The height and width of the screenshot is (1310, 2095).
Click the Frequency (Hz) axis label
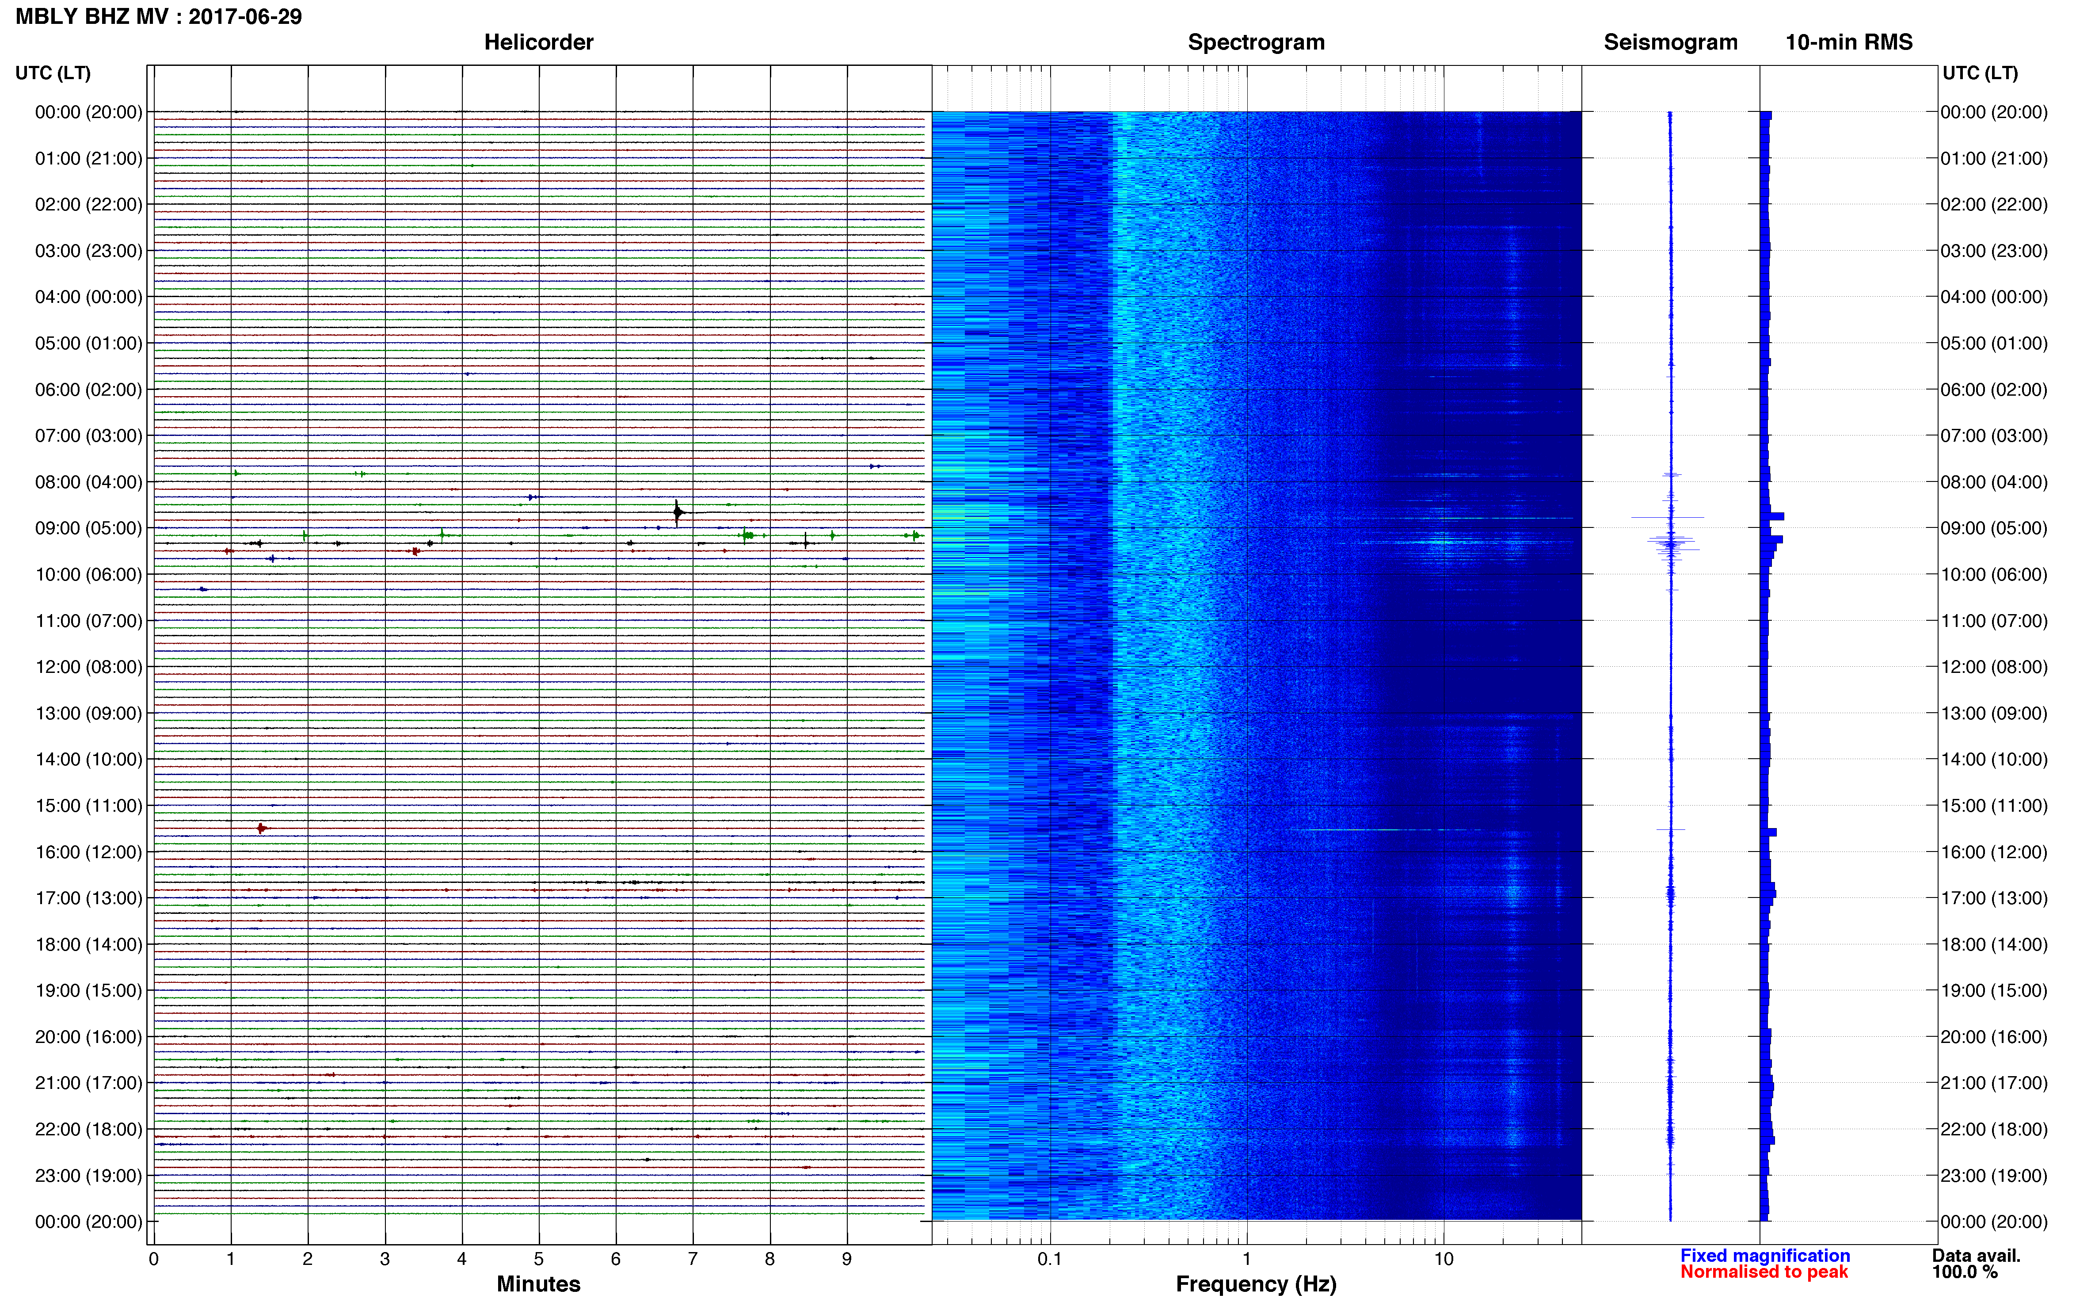pyautogui.click(x=1256, y=1284)
